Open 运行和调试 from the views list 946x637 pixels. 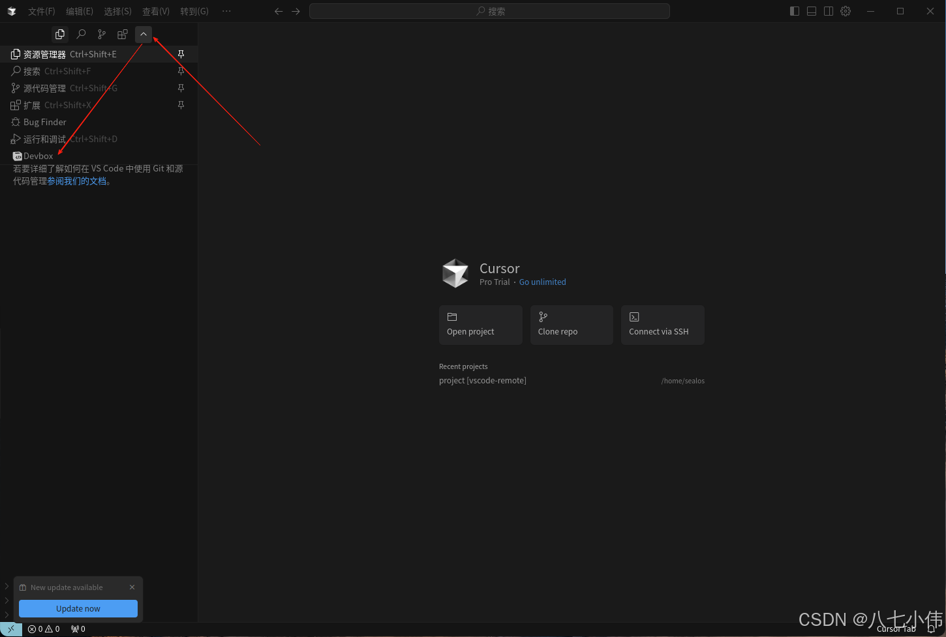pyautogui.click(x=99, y=139)
